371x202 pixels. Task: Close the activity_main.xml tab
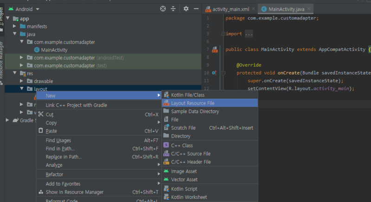click(254, 9)
